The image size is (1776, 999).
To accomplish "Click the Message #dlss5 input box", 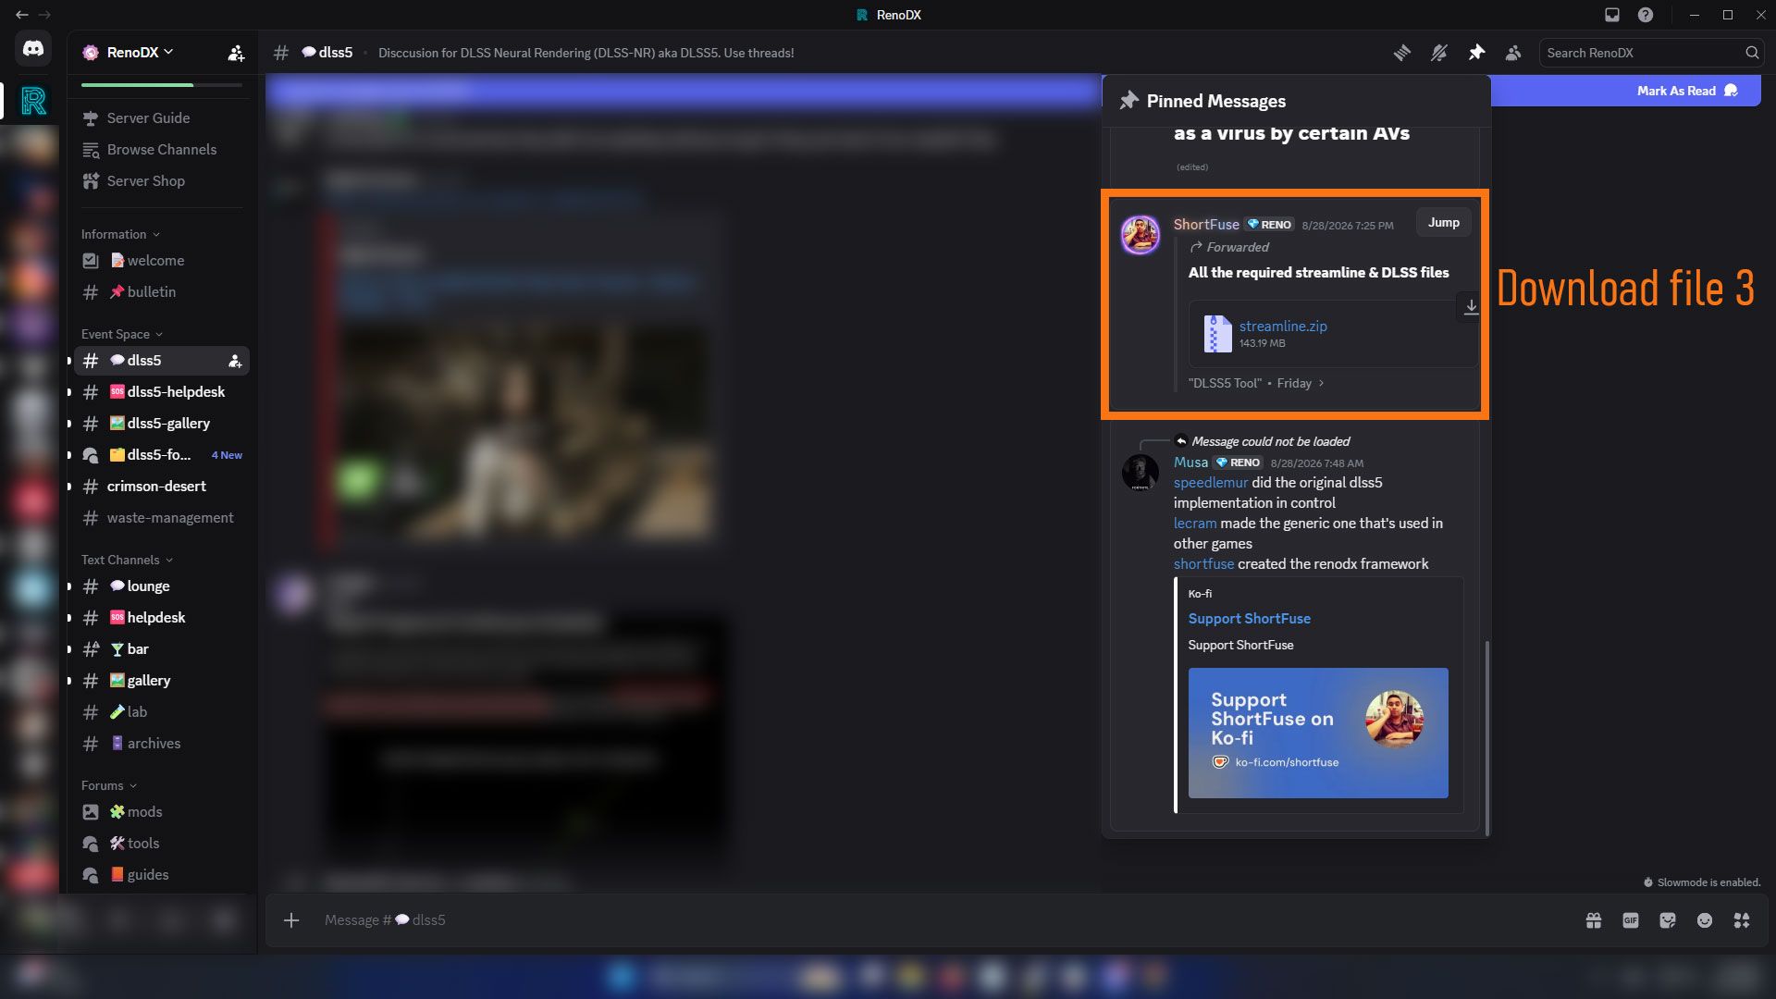I will (943, 920).
